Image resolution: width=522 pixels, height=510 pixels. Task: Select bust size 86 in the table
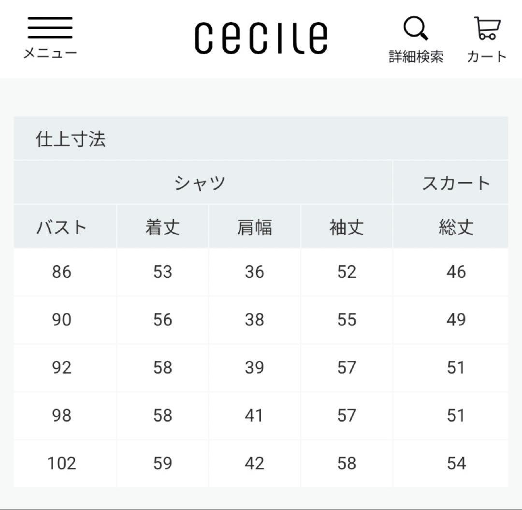(62, 272)
